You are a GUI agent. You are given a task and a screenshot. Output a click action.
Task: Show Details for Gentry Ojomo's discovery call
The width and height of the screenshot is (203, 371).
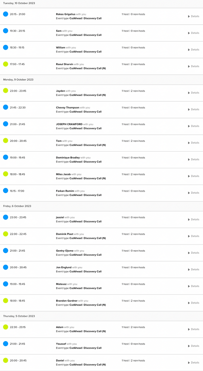(193, 253)
